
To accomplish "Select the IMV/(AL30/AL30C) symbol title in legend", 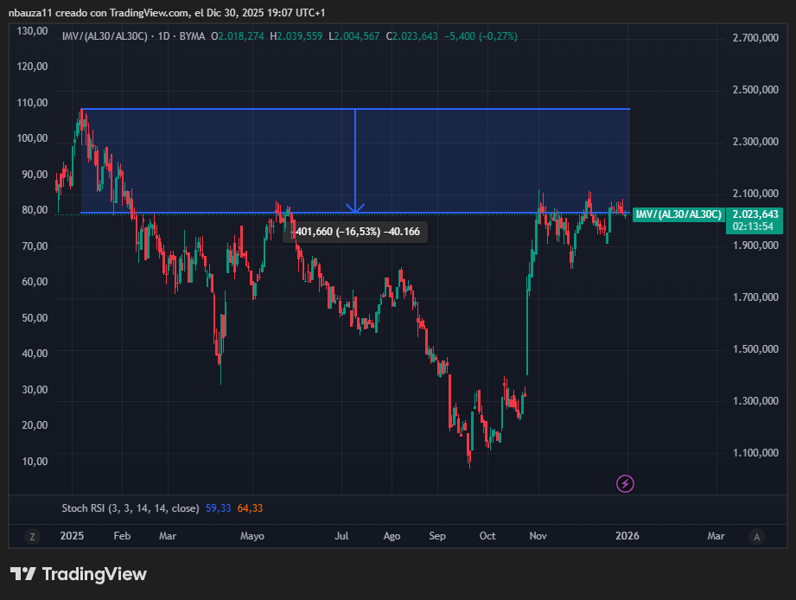I will [x=104, y=35].
